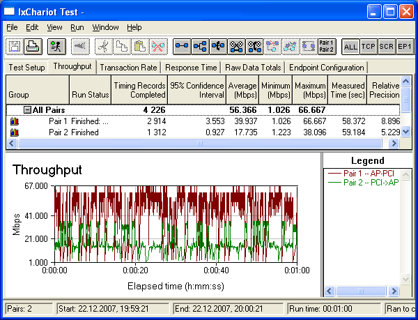The image size is (418, 320).
Task: Click the Group column header
Action: pyautogui.click(x=38, y=90)
